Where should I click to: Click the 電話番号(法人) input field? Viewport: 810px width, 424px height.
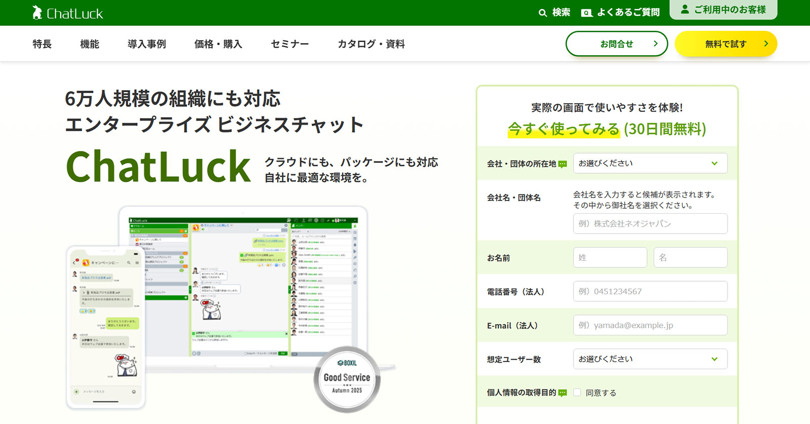point(650,291)
